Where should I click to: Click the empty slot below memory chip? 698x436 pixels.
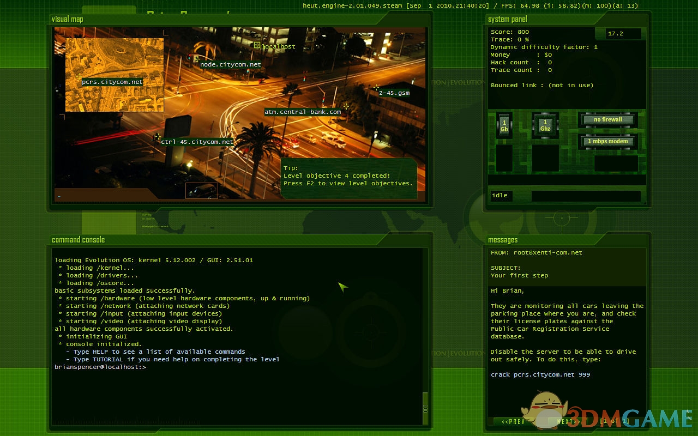click(504, 158)
